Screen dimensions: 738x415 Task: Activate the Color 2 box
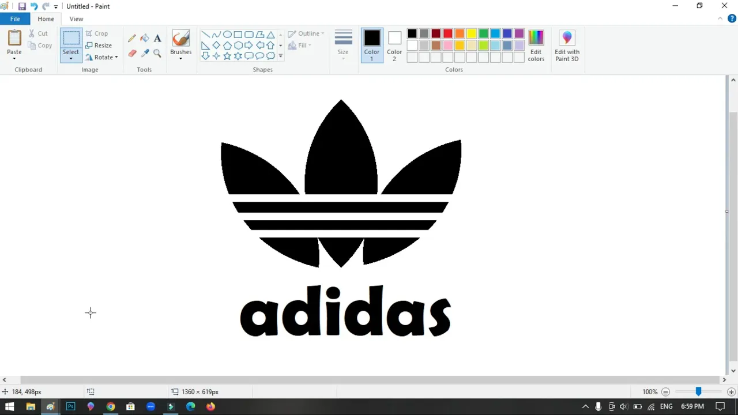(x=394, y=46)
